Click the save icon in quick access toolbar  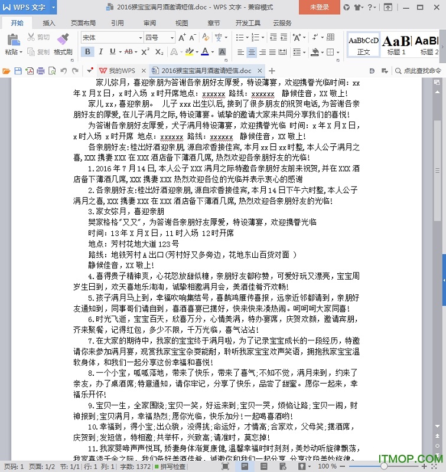point(18,71)
